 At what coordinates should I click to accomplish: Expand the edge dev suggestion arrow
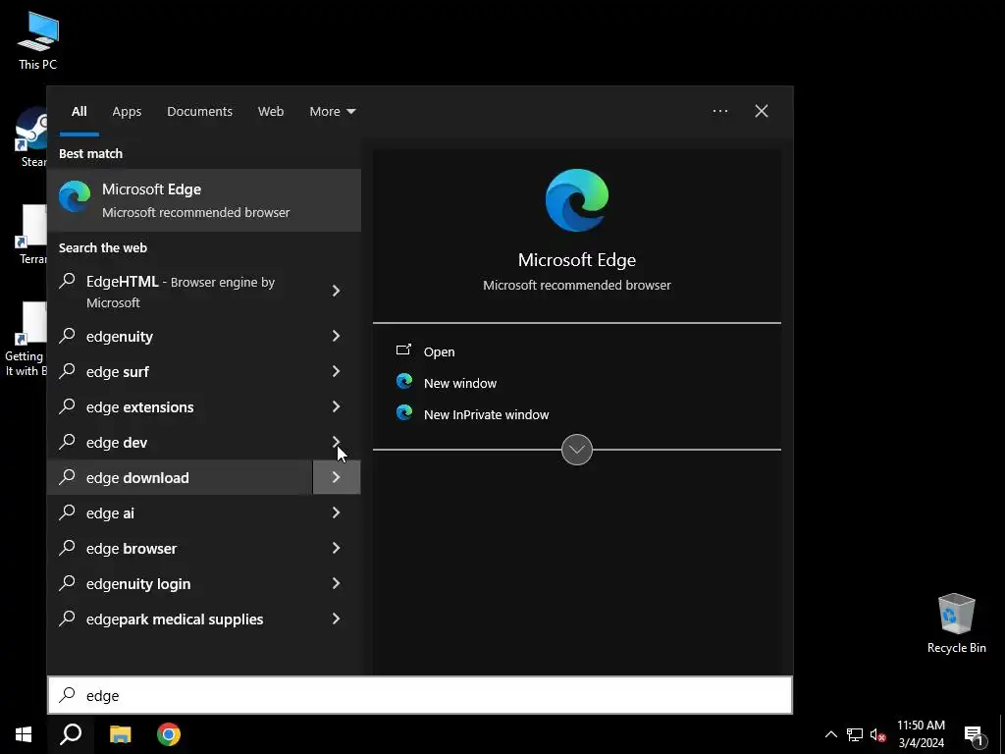336,442
